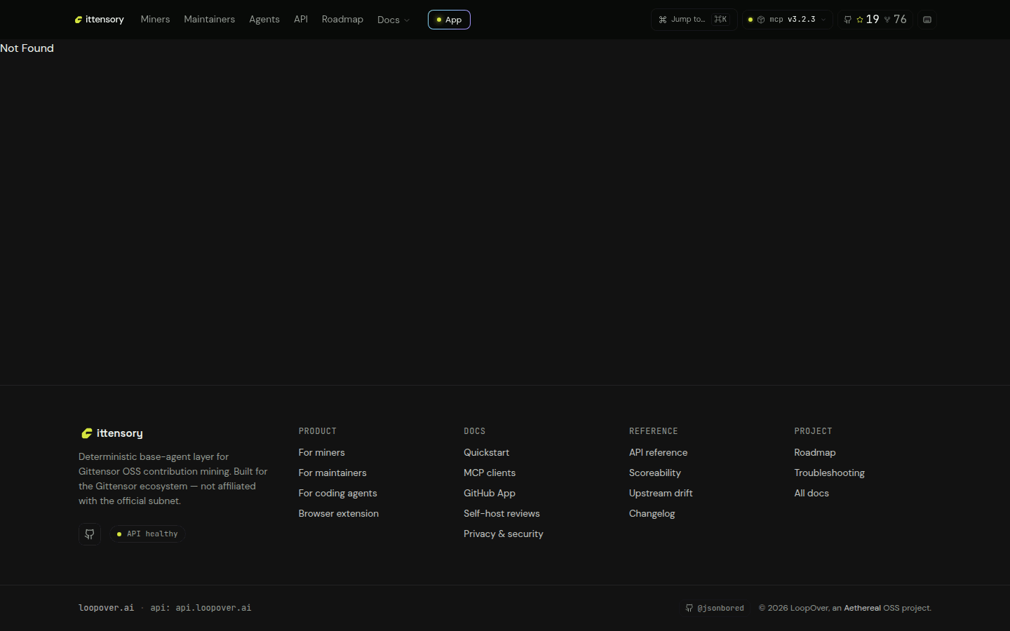Open the API nav item
1010x631 pixels.
coord(301,20)
